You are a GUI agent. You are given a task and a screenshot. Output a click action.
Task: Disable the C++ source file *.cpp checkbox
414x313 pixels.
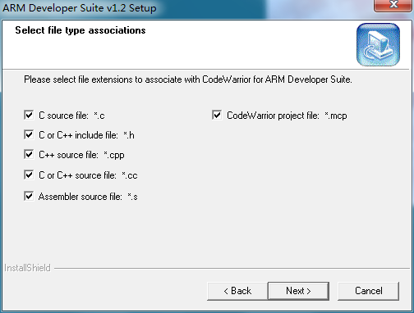click(x=29, y=154)
